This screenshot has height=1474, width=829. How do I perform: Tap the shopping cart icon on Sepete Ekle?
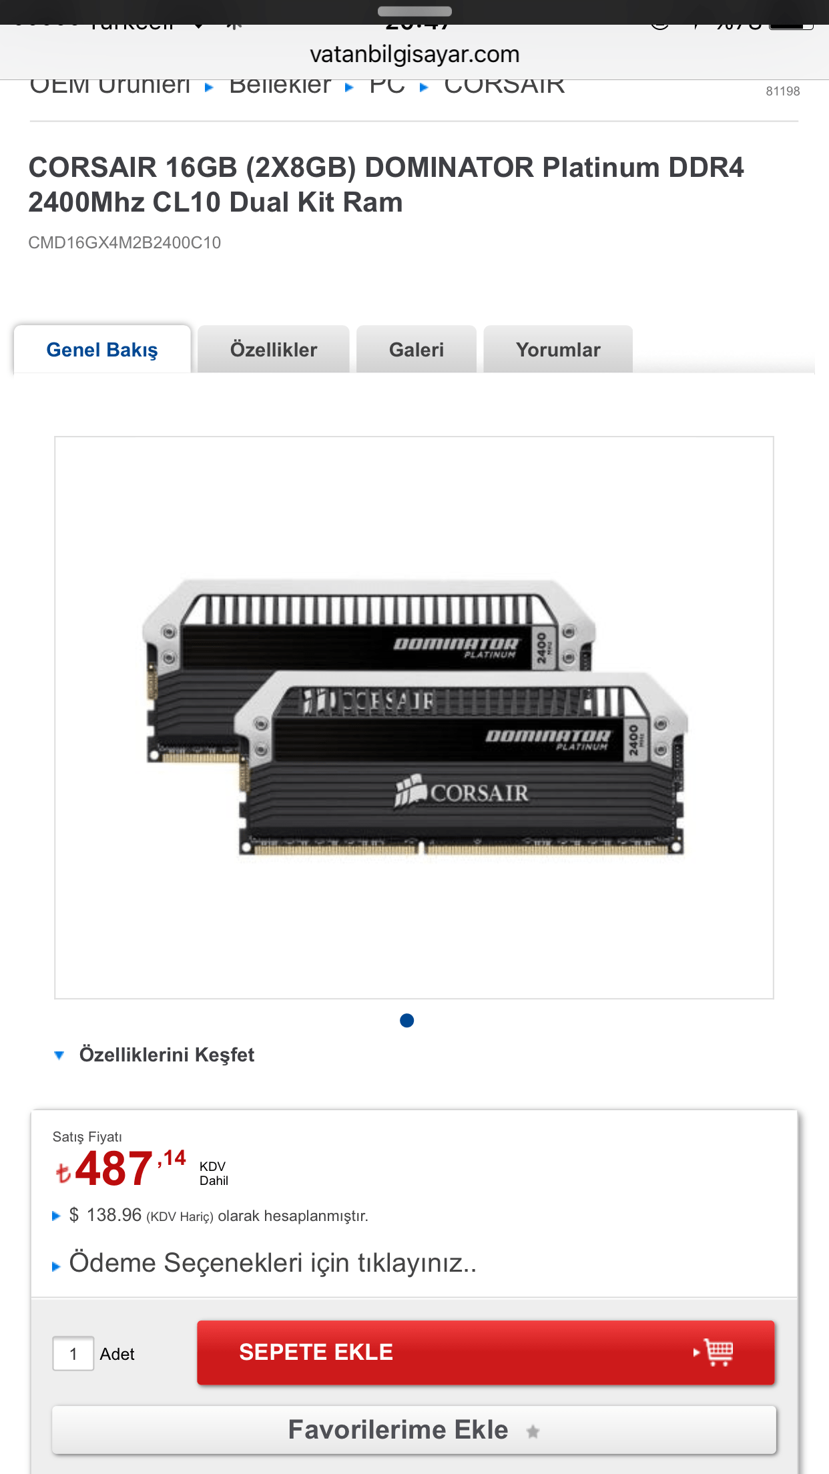click(719, 1353)
